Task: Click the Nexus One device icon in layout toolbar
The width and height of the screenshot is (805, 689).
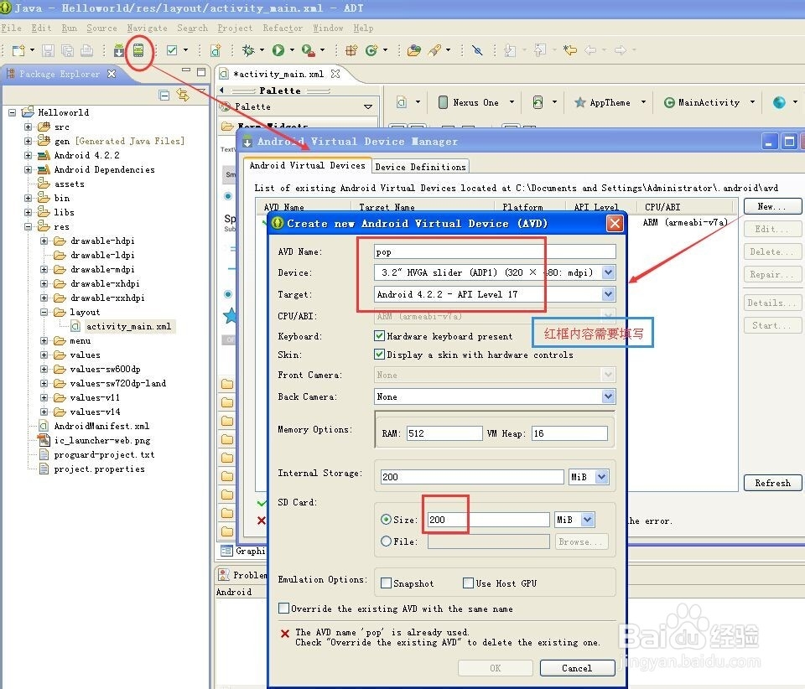Action: coord(443,102)
